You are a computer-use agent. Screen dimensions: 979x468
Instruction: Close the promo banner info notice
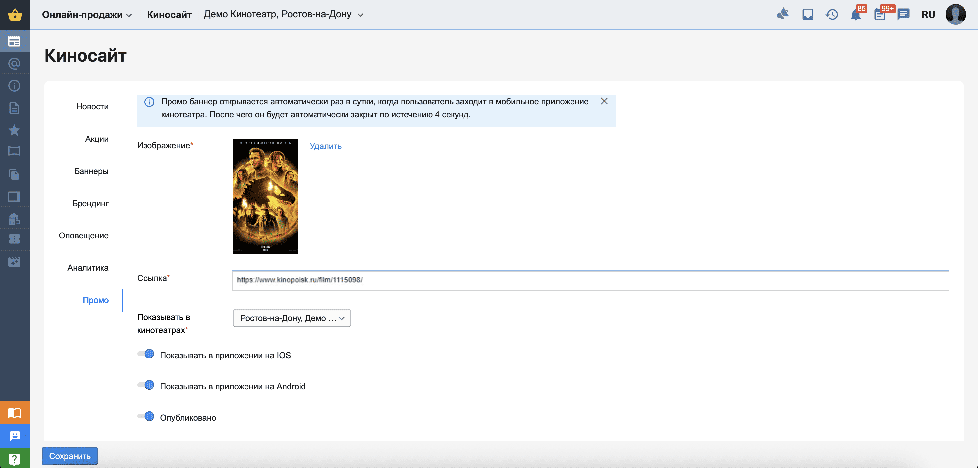(x=604, y=101)
